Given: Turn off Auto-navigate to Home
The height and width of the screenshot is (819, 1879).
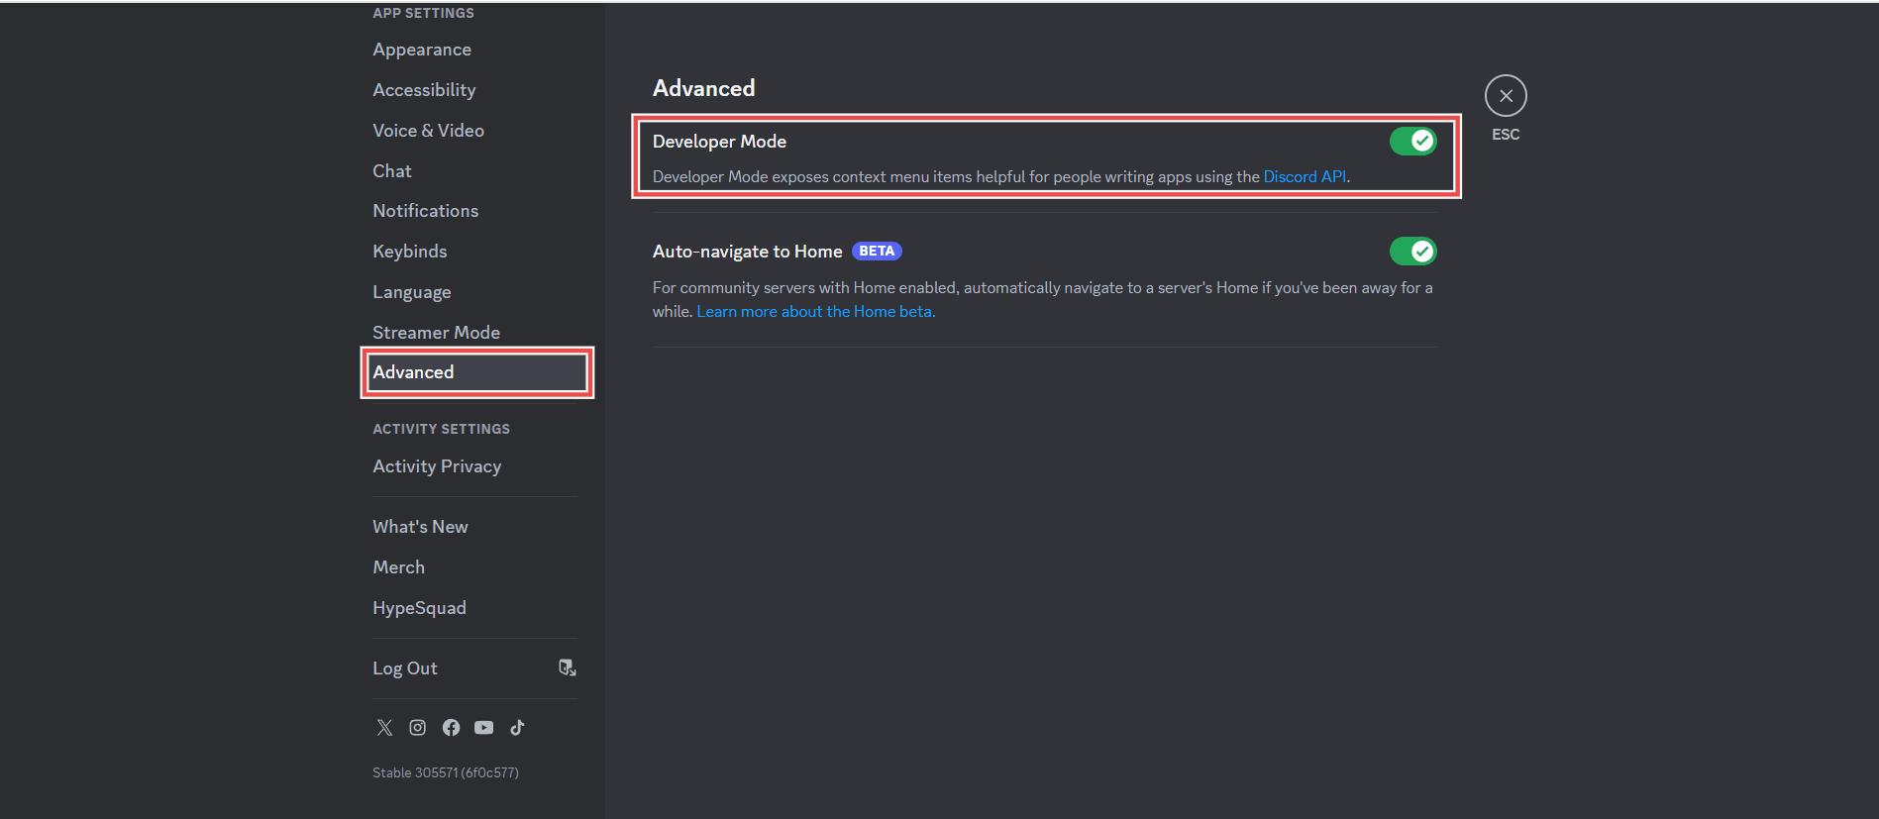Looking at the screenshot, I should point(1413,251).
